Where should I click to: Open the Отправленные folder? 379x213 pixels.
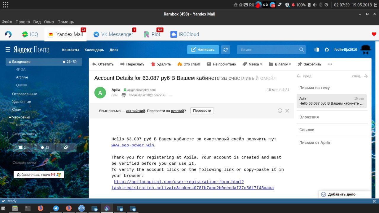[25, 94]
